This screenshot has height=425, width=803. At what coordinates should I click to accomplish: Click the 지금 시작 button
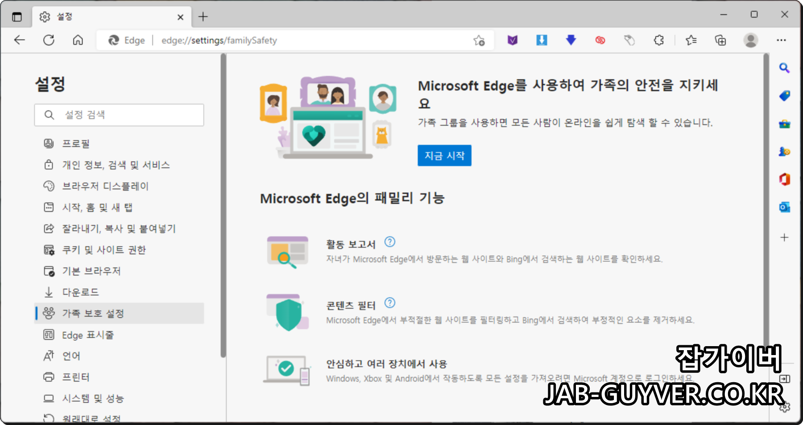[x=444, y=155]
